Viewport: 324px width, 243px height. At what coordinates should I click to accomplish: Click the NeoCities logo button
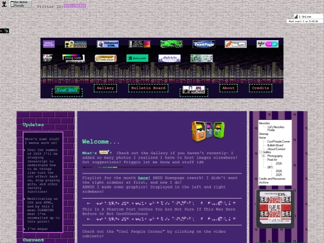[67, 90]
